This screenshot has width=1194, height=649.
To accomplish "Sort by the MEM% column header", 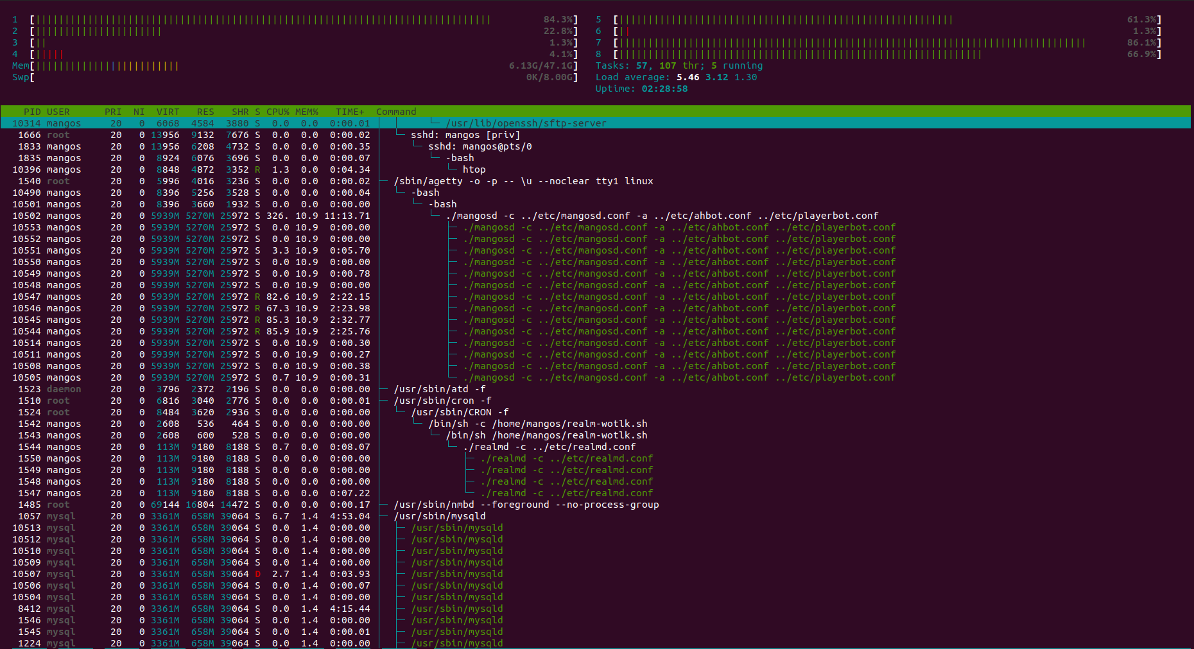I will (306, 112).
